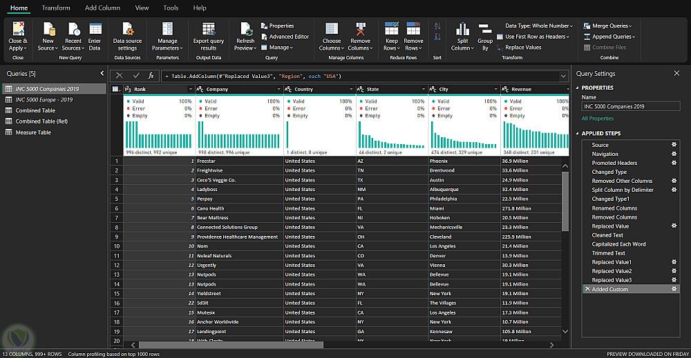Click the Choose Columns icon
Viewport: 691px width, 358px height.
coord(332,29)
